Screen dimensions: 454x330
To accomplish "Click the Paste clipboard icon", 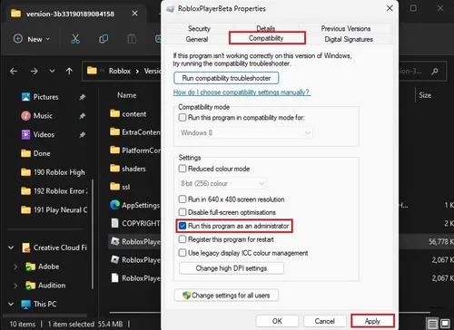I will [132, 39].
